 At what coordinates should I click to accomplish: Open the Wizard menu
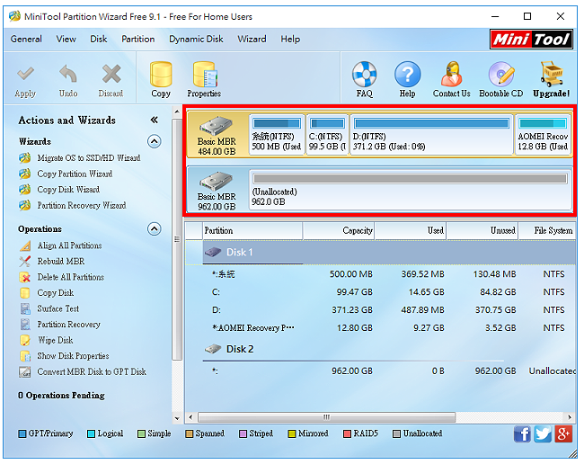coord(252,40)
